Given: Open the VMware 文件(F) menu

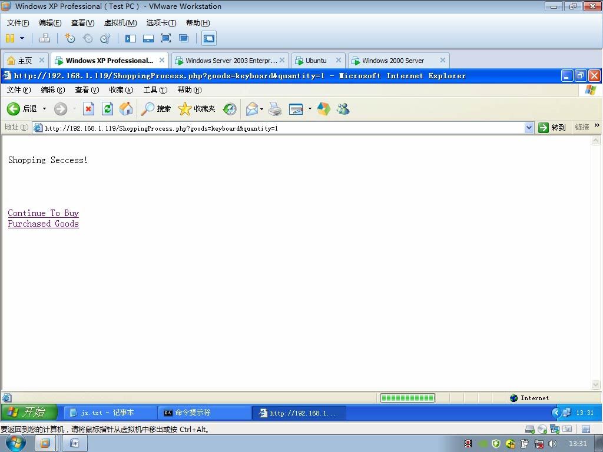Looking at the screenshot, I should point(18,23).
